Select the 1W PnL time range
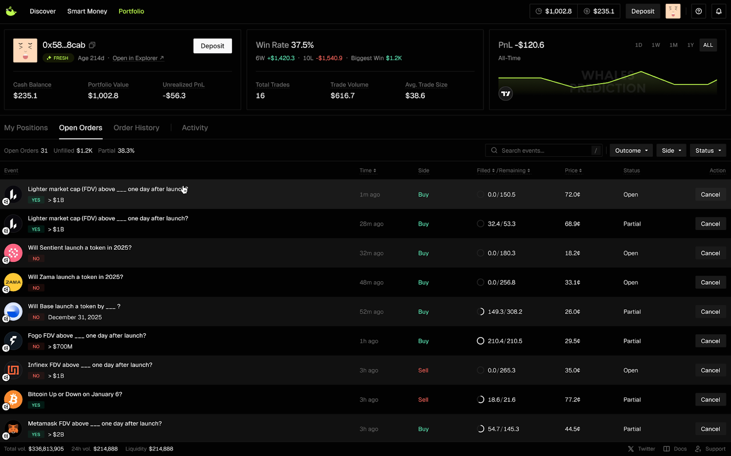Screen dimensions: 731x456 pyautogui.click(x=656, y=45)
